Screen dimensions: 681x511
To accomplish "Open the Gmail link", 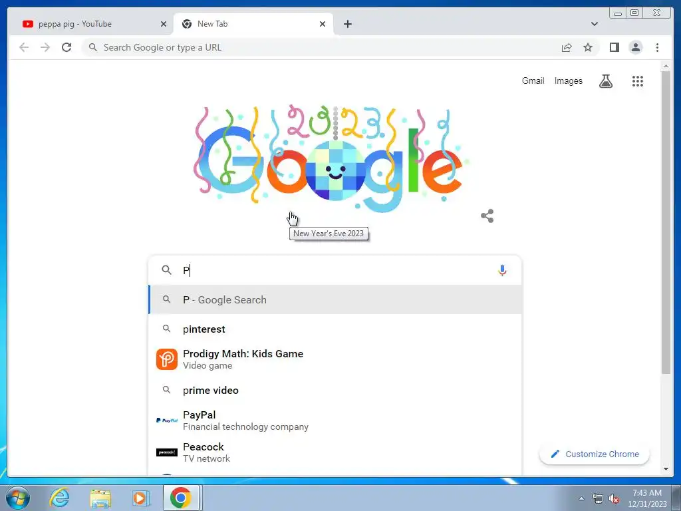I will point(533,81).
